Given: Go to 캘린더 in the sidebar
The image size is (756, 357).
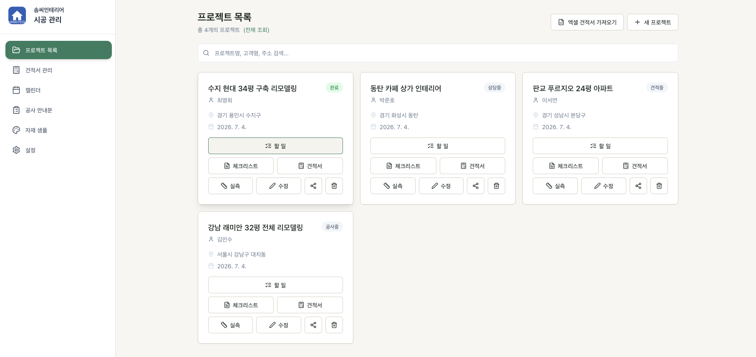Looking at the screenshot, I should click(58, 90).
